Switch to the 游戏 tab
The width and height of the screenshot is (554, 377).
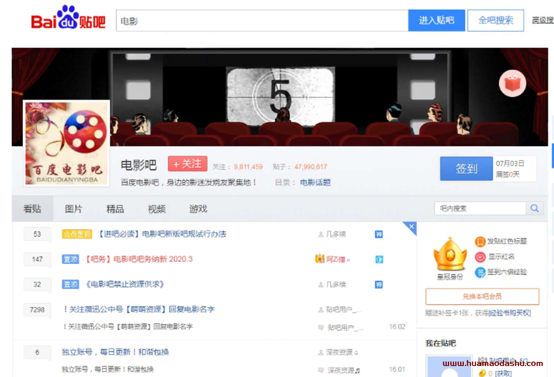198,209
